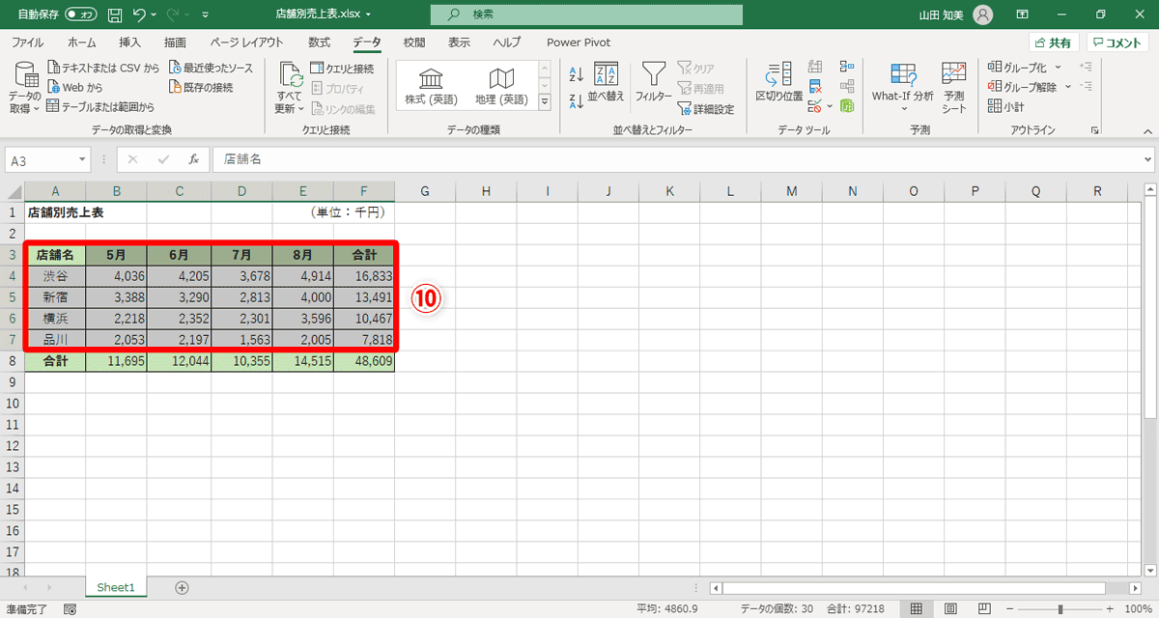Screen dimensions: 1159x618
Task: Open What-If 分析 dropdown
Action: (x=903, y=89)
